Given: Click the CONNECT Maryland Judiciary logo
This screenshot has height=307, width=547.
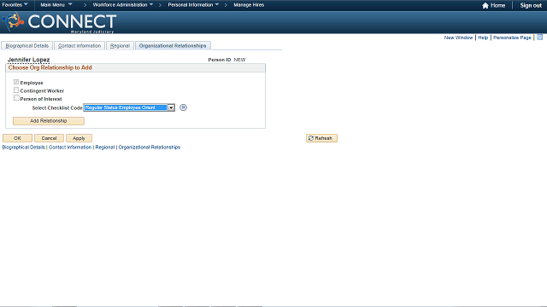Looking at the screenshot, I should click(x=59, y=22).
